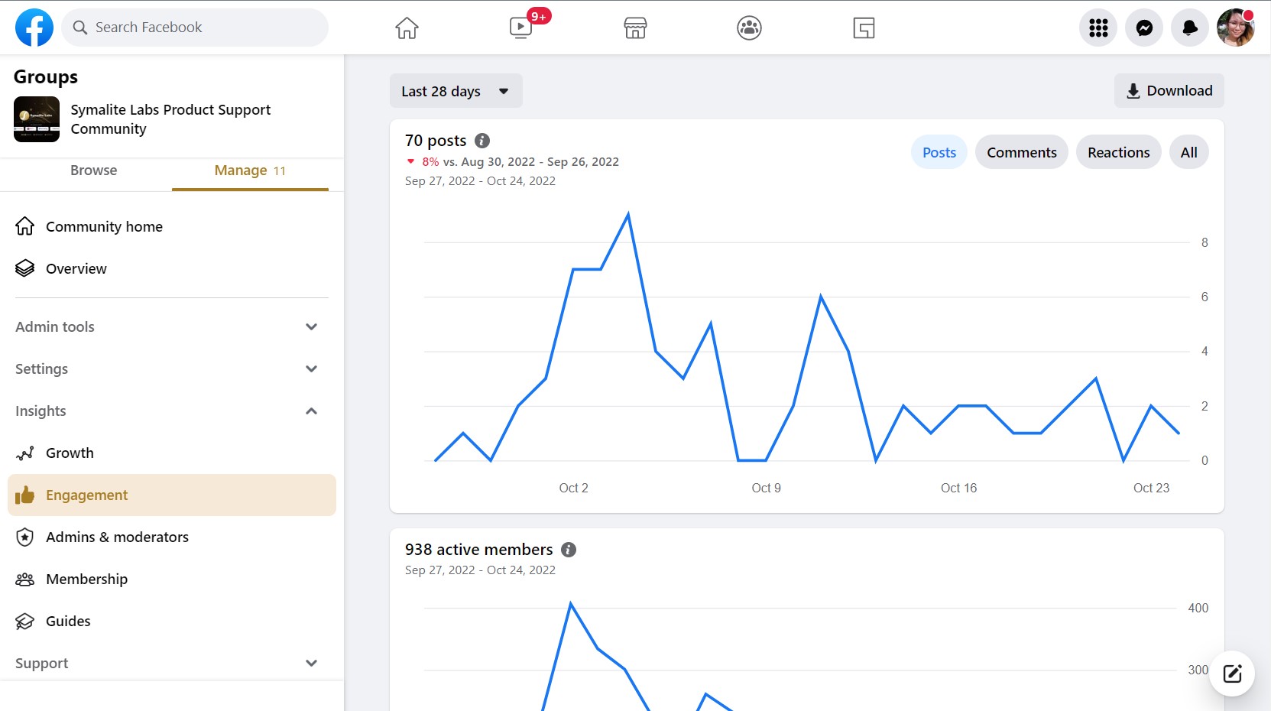Open the Watch video icon with notifications
1271x711 pixels.
coord(520,28)
